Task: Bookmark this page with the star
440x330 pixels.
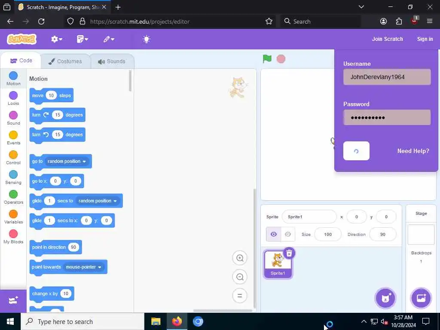Action: (x=269, y=21)
